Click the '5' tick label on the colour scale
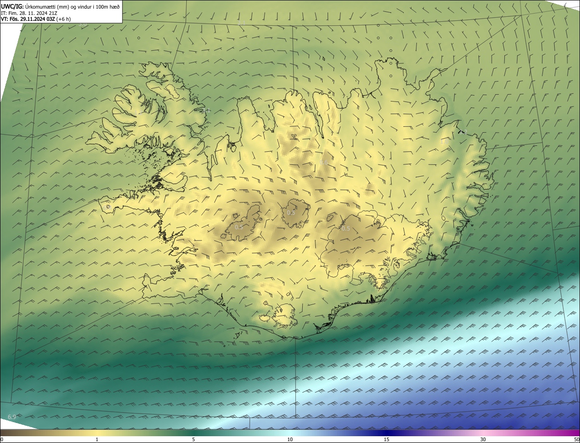Screen dimensions: 580x443 pos(193,439)
